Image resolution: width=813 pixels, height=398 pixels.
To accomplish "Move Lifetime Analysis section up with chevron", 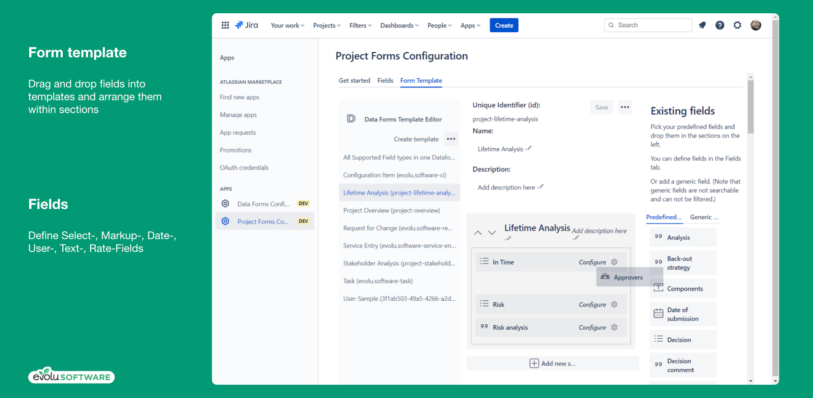I will (478, 233).
